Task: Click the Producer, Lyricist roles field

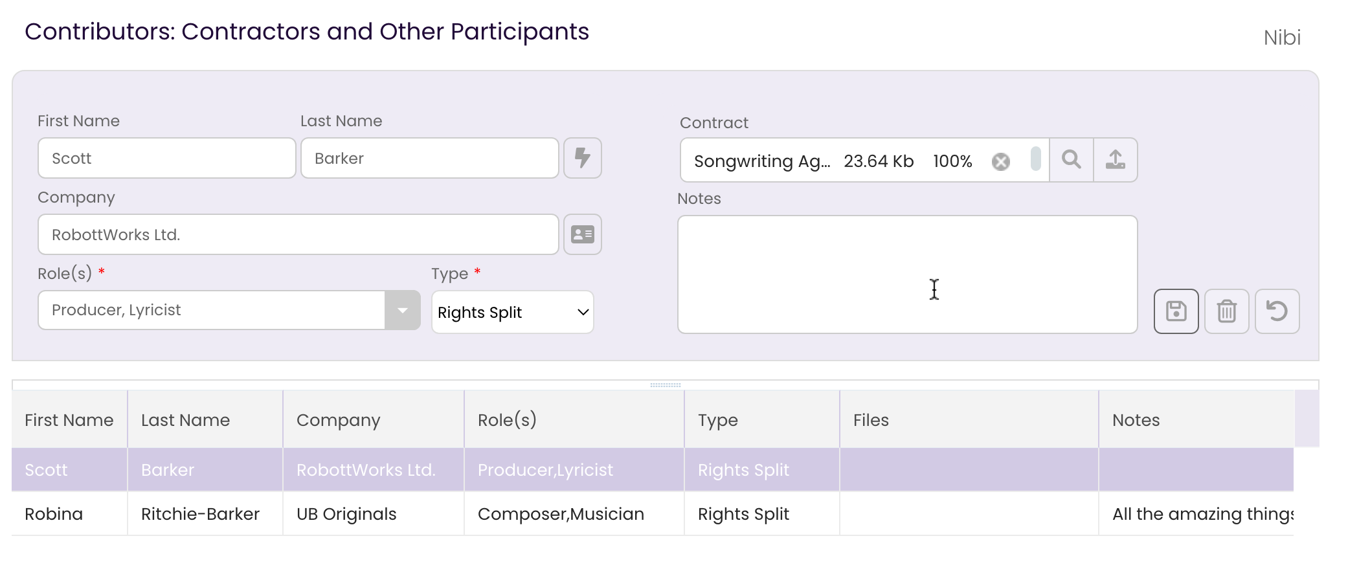Action: point(211,310)
